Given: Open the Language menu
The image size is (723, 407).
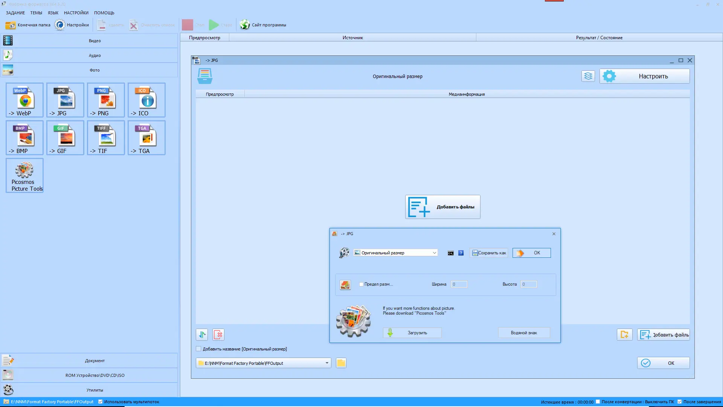Looking at the screenshot, I should (53, 13).
